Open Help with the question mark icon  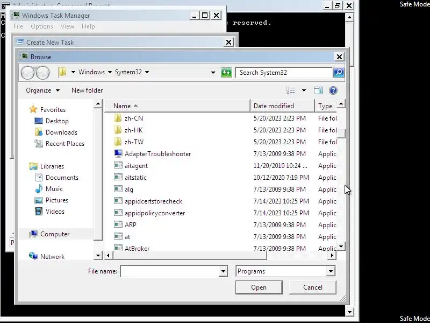coord(333,90)
